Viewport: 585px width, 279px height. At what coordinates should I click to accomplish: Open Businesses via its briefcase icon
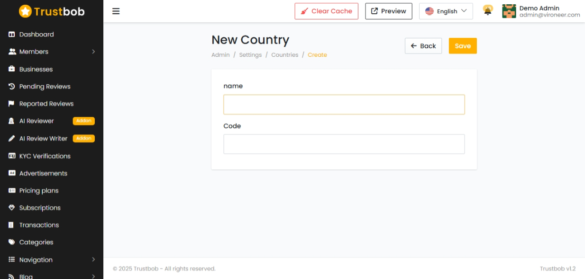(x=12, y=69)
